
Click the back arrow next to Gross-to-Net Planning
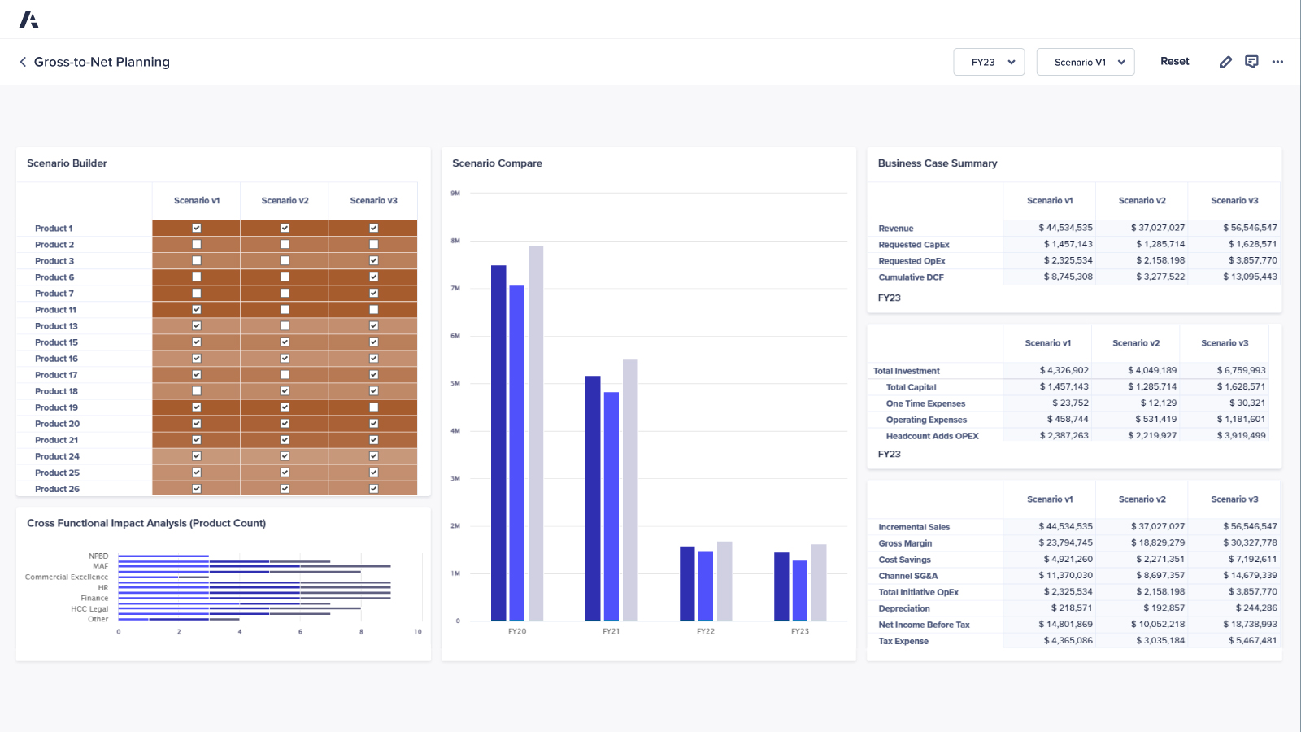coord(22,62)
